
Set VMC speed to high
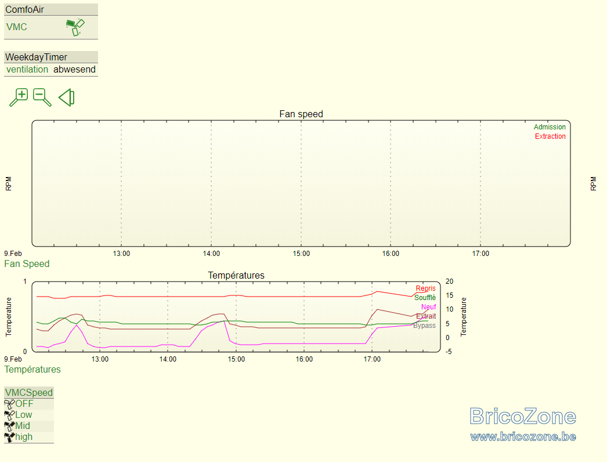tap(24, 437)
